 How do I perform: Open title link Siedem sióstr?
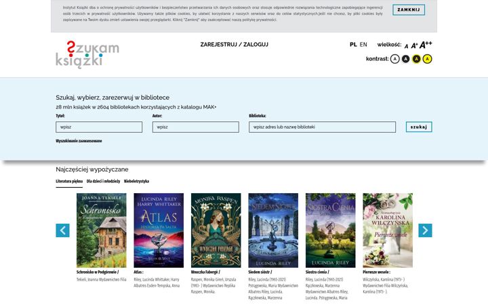point(260,272)
